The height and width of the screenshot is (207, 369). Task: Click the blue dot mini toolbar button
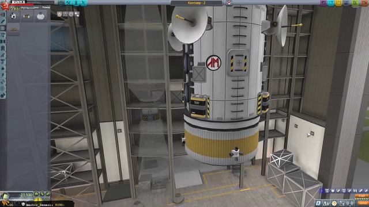(322, 191)
